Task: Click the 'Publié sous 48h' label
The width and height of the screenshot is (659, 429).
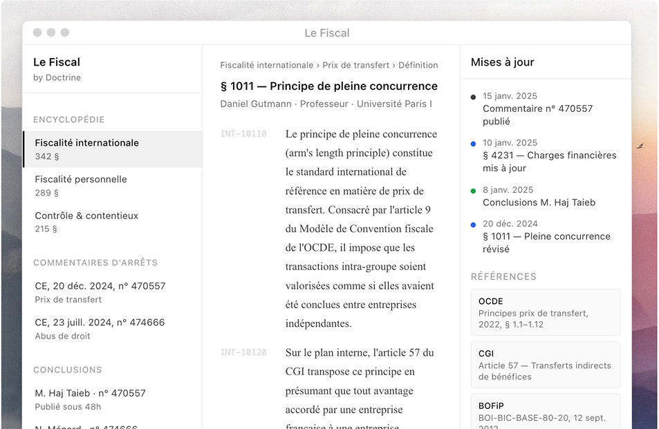Action: [x=68, y=407]
